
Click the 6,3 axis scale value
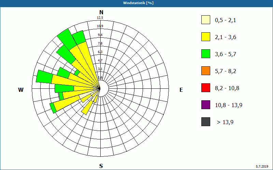[x=100, y=52]
